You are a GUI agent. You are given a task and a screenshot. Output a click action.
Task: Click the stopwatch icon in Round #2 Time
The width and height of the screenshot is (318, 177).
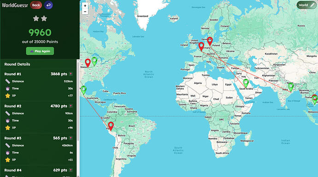pos(8,121)
